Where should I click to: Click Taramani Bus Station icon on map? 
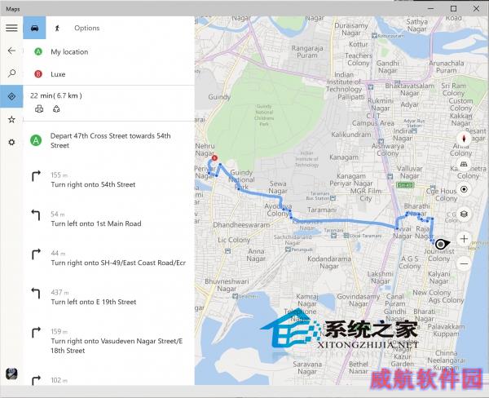333,198
